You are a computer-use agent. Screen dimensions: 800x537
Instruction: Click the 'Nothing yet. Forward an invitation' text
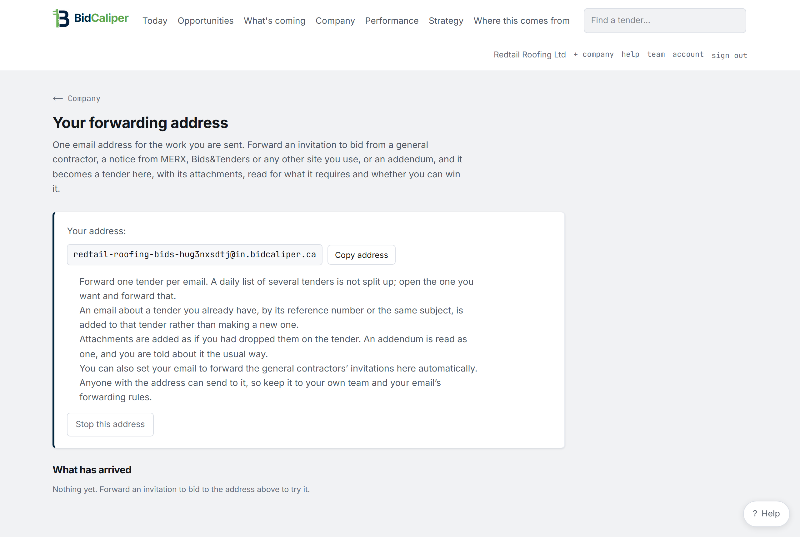pos(181,489)
